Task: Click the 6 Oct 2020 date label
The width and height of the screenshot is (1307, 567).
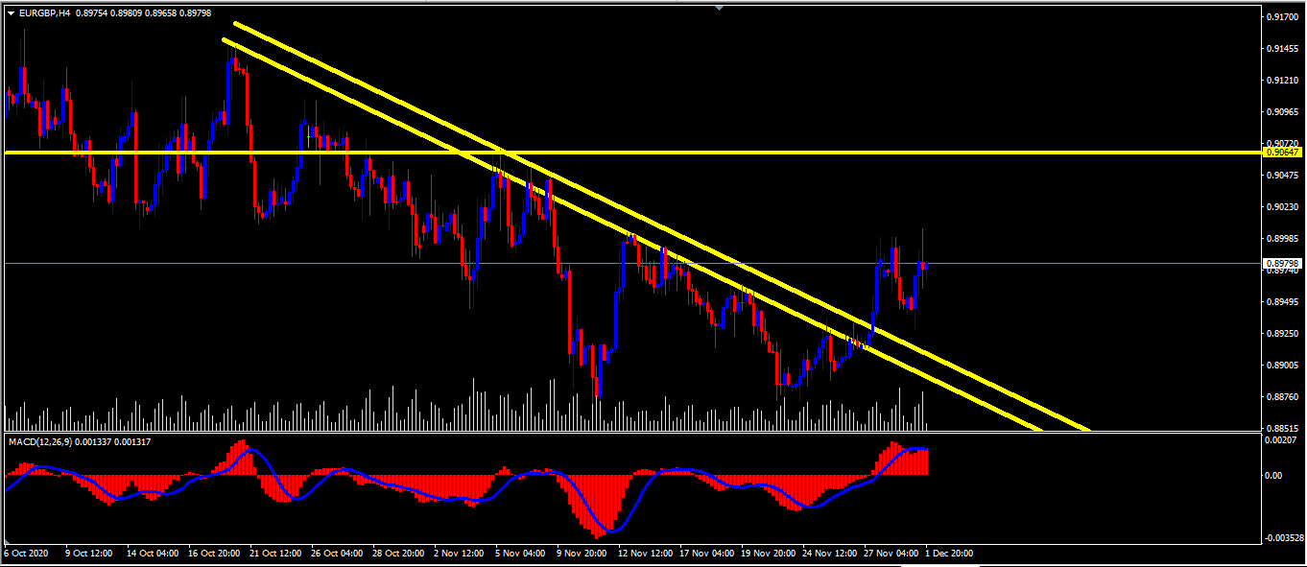Action: (x=27, y=554)
